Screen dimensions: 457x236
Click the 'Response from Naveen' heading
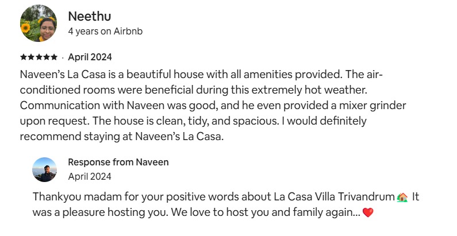coord(118,162)
